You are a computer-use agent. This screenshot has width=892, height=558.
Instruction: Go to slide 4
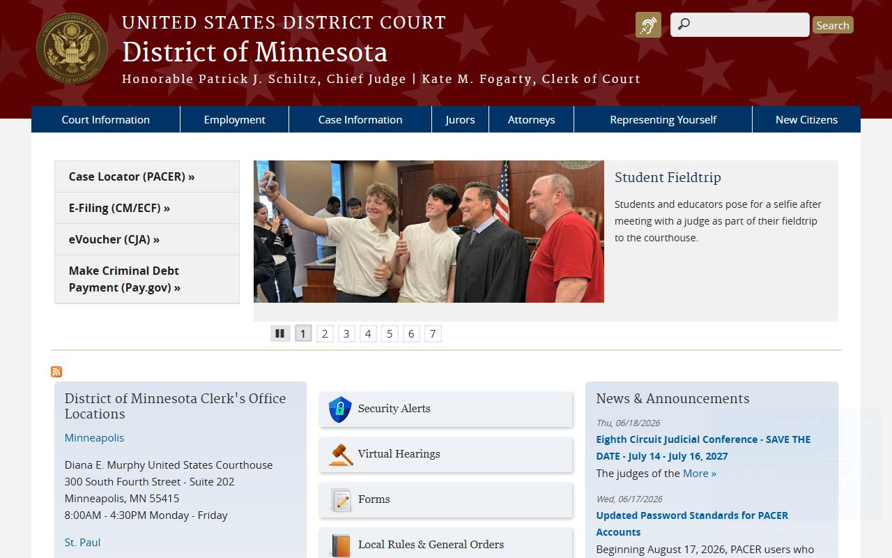[368, 333]
